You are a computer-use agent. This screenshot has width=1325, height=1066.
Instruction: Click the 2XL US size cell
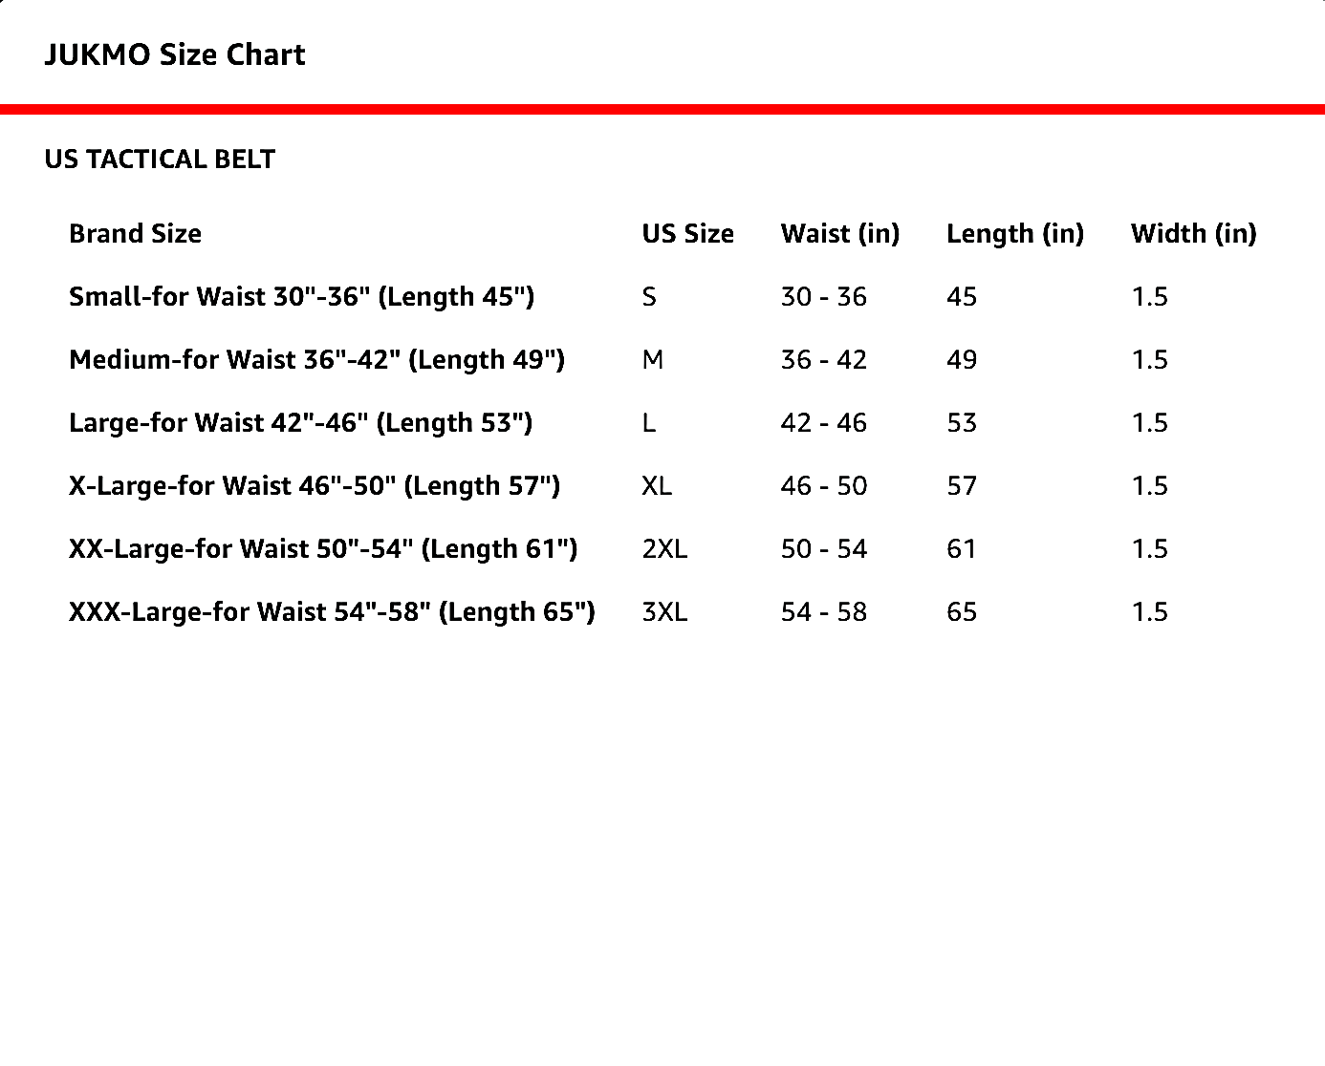664,549
